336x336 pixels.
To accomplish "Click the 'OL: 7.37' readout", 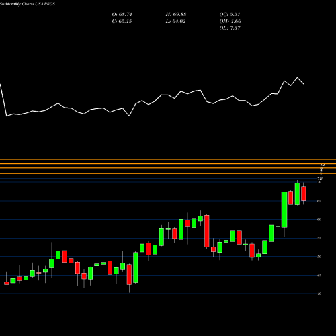I will [x=230, y=28].
